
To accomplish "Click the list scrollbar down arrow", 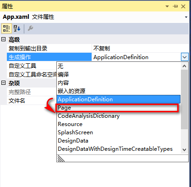I will [185, 150].
